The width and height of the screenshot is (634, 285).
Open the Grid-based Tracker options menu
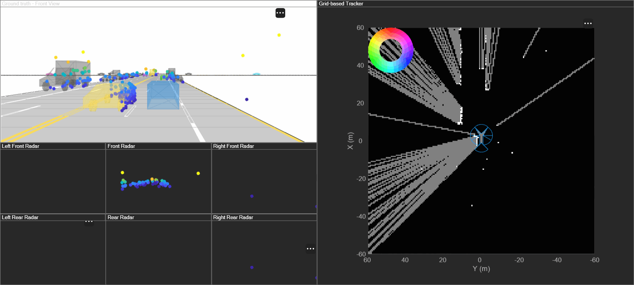click(x=588, y=23)
